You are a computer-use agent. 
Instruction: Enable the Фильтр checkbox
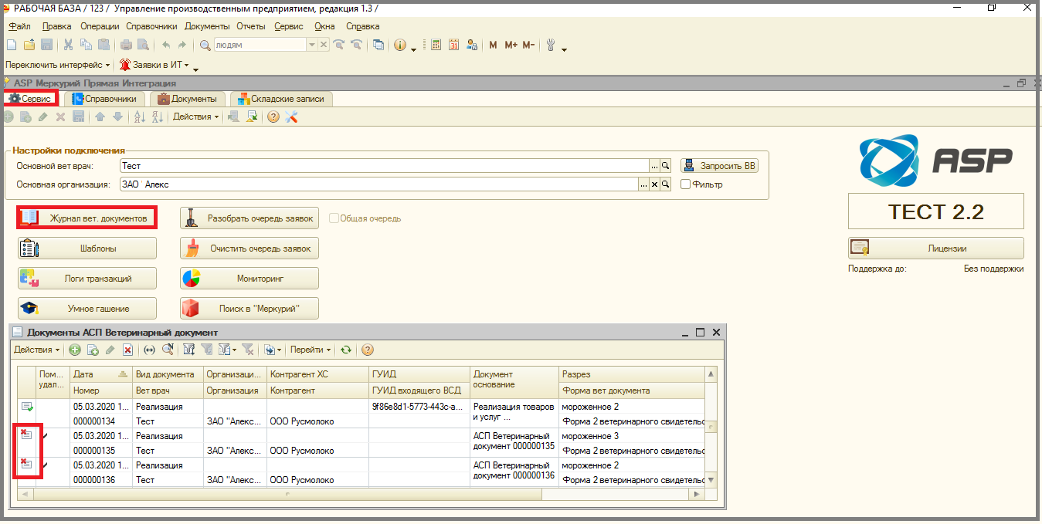click(x=685, y=184)
